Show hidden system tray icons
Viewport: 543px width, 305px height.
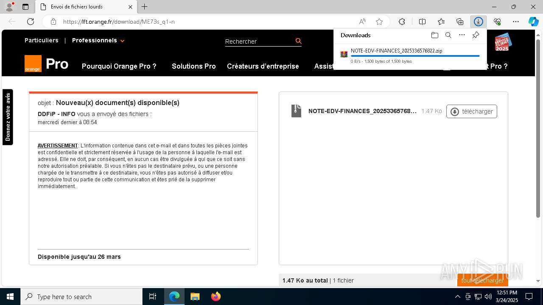[x=457, y=297]
